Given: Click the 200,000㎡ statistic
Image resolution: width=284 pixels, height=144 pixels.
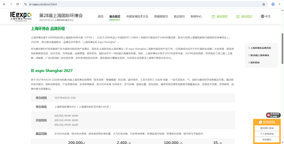Looking at the screenshot, I should click(76, 142).
